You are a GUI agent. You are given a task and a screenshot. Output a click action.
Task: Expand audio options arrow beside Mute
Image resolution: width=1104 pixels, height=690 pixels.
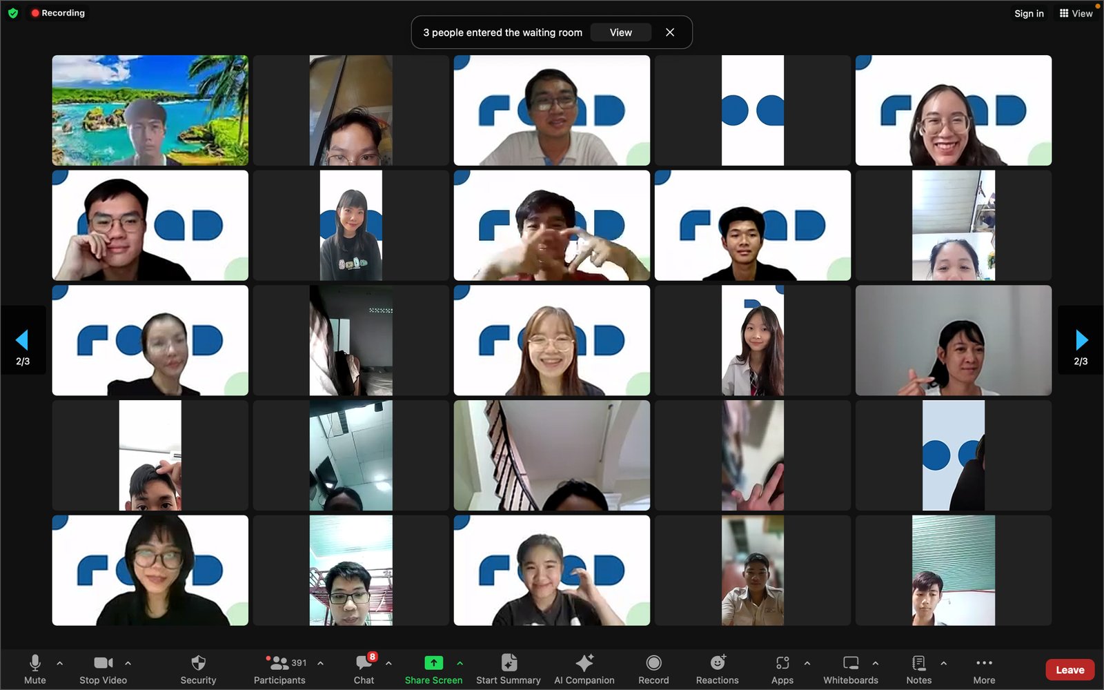pyautogui.click(x=60, y=663)
